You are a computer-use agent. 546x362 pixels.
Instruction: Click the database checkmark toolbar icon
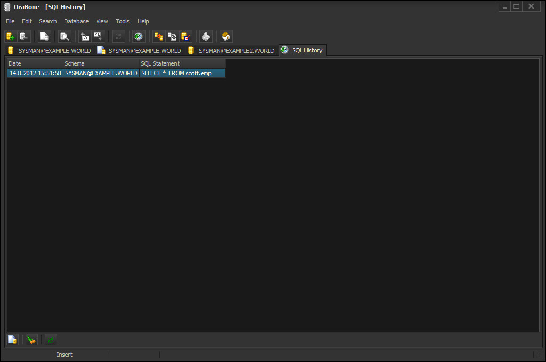pyautogui.click(x=186, y=36)
